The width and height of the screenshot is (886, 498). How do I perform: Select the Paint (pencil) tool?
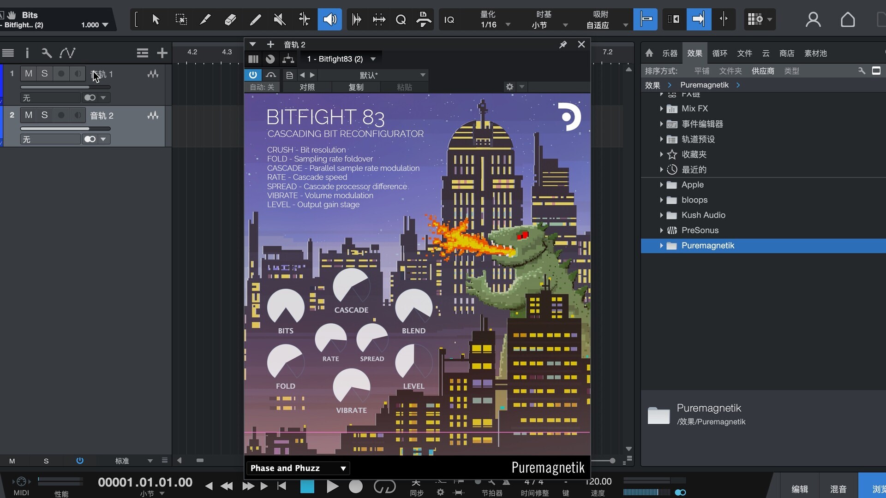pyautogui.click(x=255, y=19)
